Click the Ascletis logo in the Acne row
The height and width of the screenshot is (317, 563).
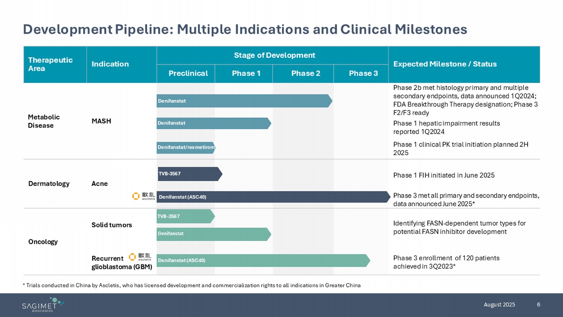click(144, 196)
